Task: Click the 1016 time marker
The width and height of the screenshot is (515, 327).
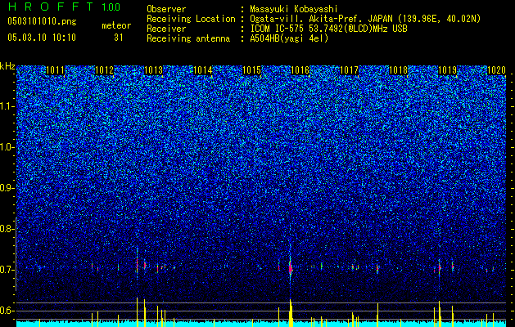Action: coord(300,70)
